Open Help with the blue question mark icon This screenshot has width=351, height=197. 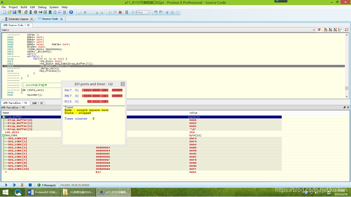pos(71,12)
